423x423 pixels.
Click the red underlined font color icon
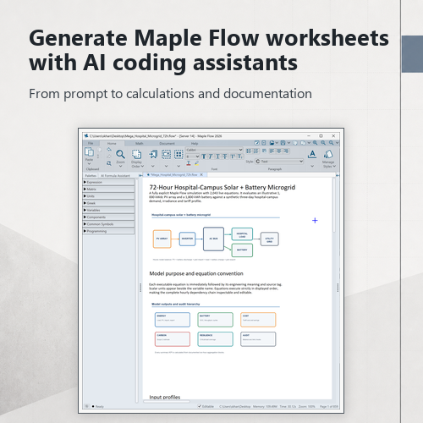point(189,163)
